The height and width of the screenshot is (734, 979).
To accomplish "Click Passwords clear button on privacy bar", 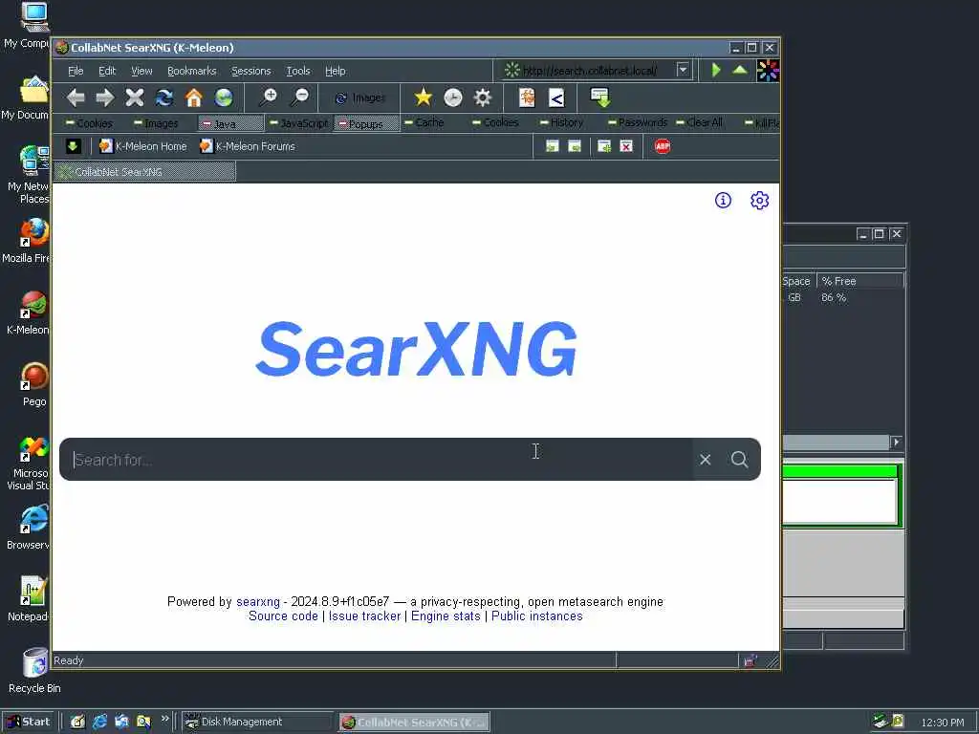I will [x=638, y=122].
